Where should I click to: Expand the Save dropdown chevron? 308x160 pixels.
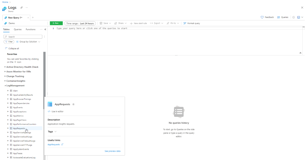pyautogui.click(x=110, y=23)
